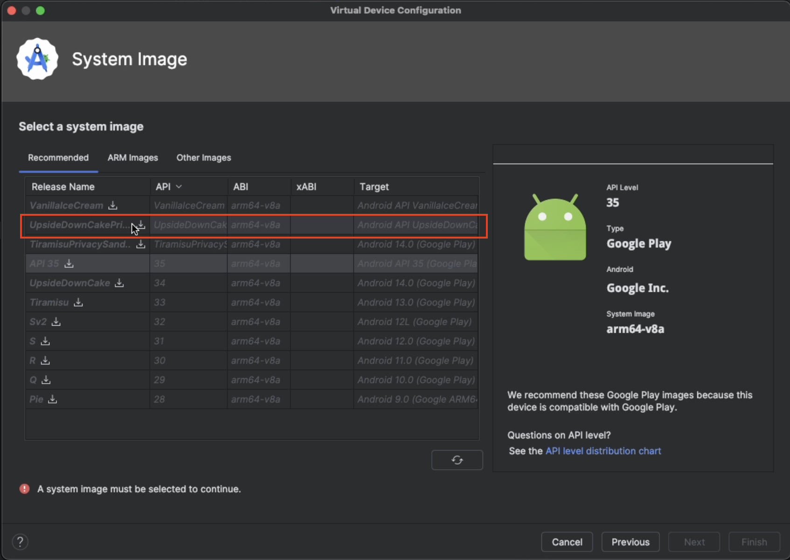
Task: Click the Release Name column header
Action: click(x=88, y=187)
